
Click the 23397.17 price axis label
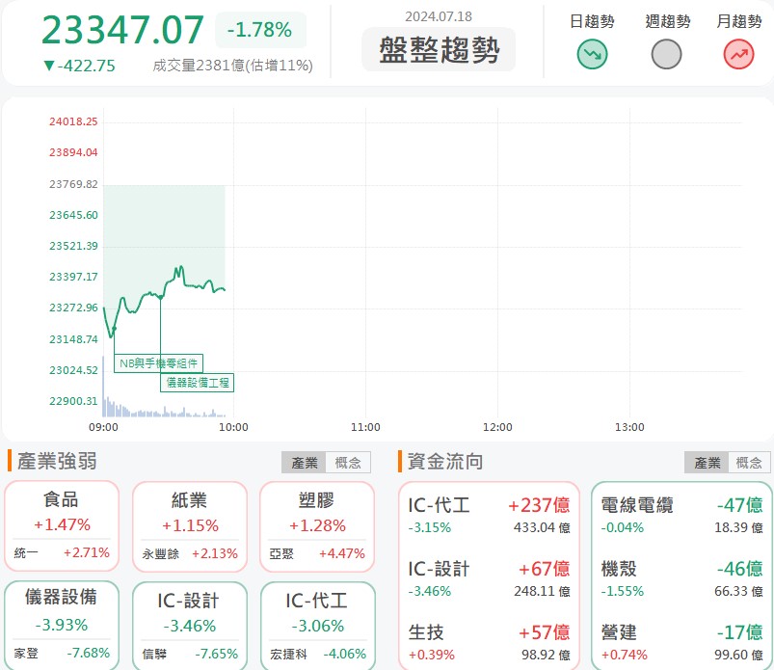click(73, 277)
